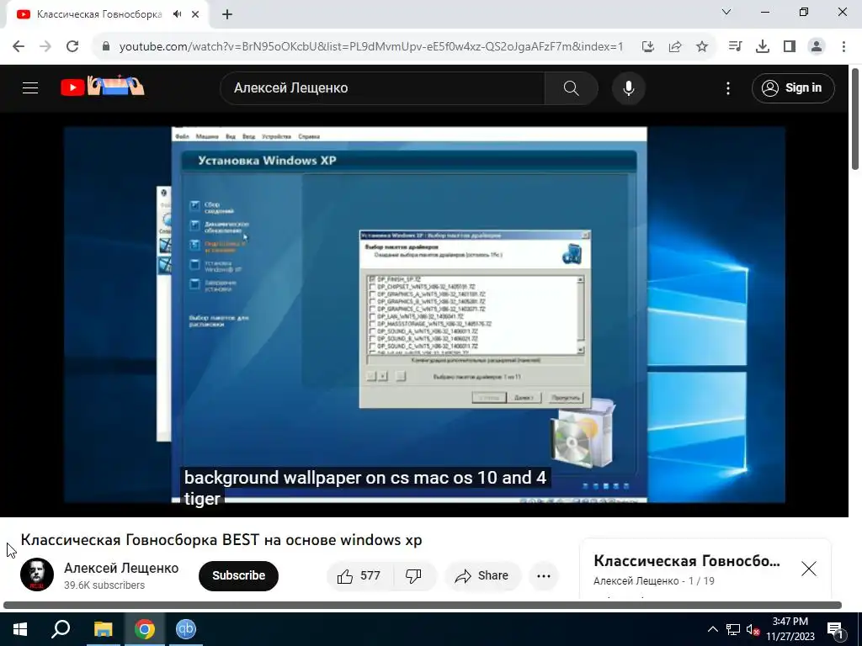Install app icon in the address bar
This screenshot has width=862, height=646.
(648, 47)
